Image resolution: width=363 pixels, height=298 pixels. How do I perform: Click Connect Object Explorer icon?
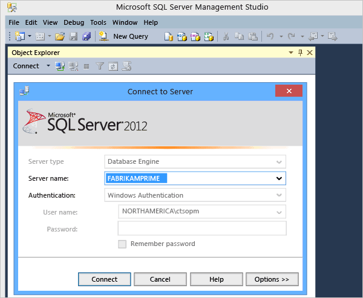pyautogui.click(x=60, y=66)
